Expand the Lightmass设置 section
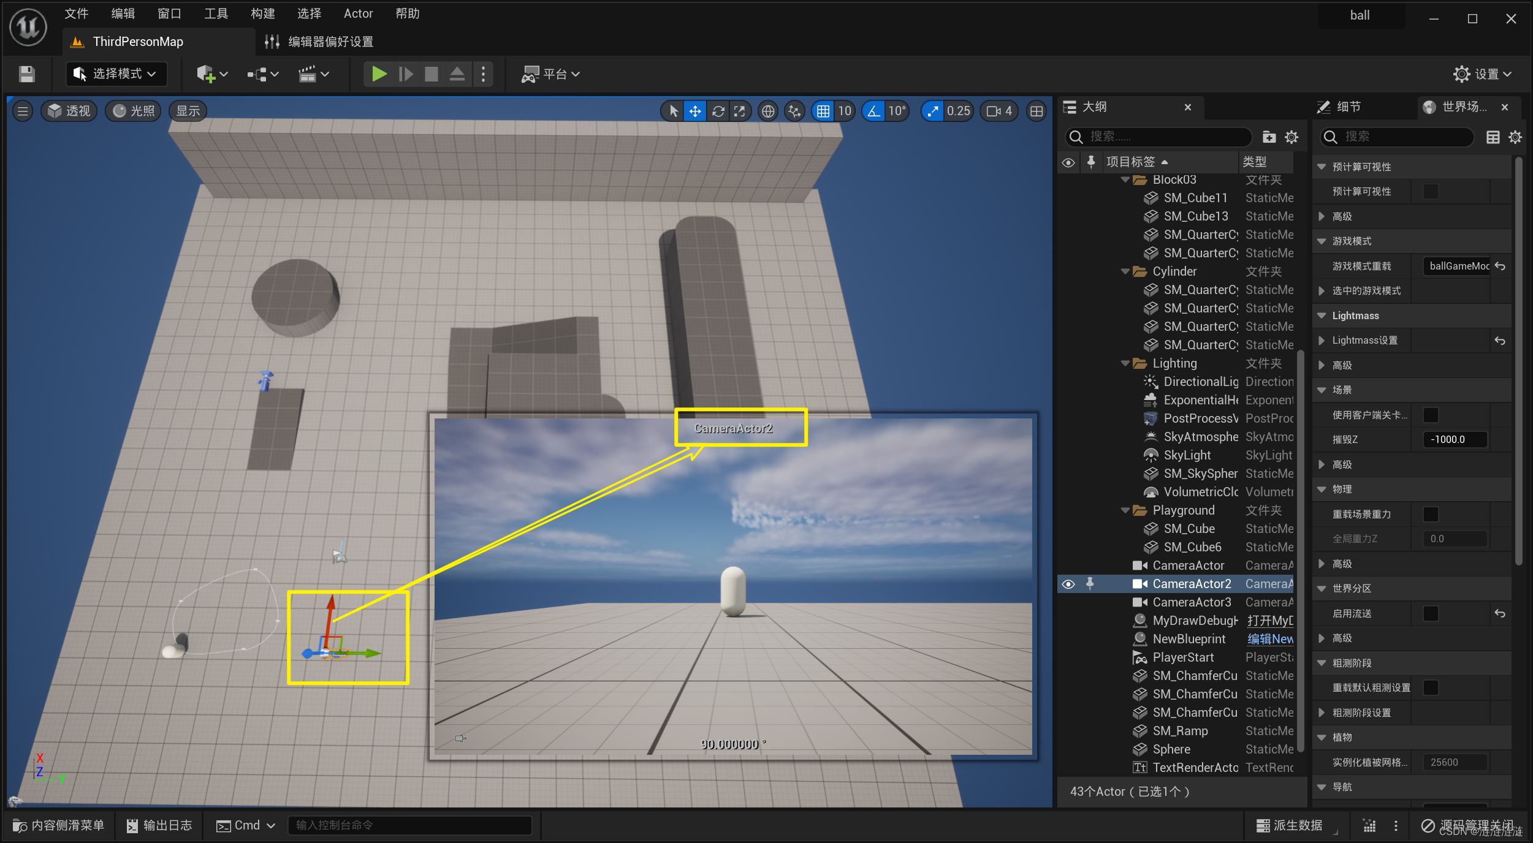Viewport: 1533px width, 843px height. click(x=1322, y=340)
